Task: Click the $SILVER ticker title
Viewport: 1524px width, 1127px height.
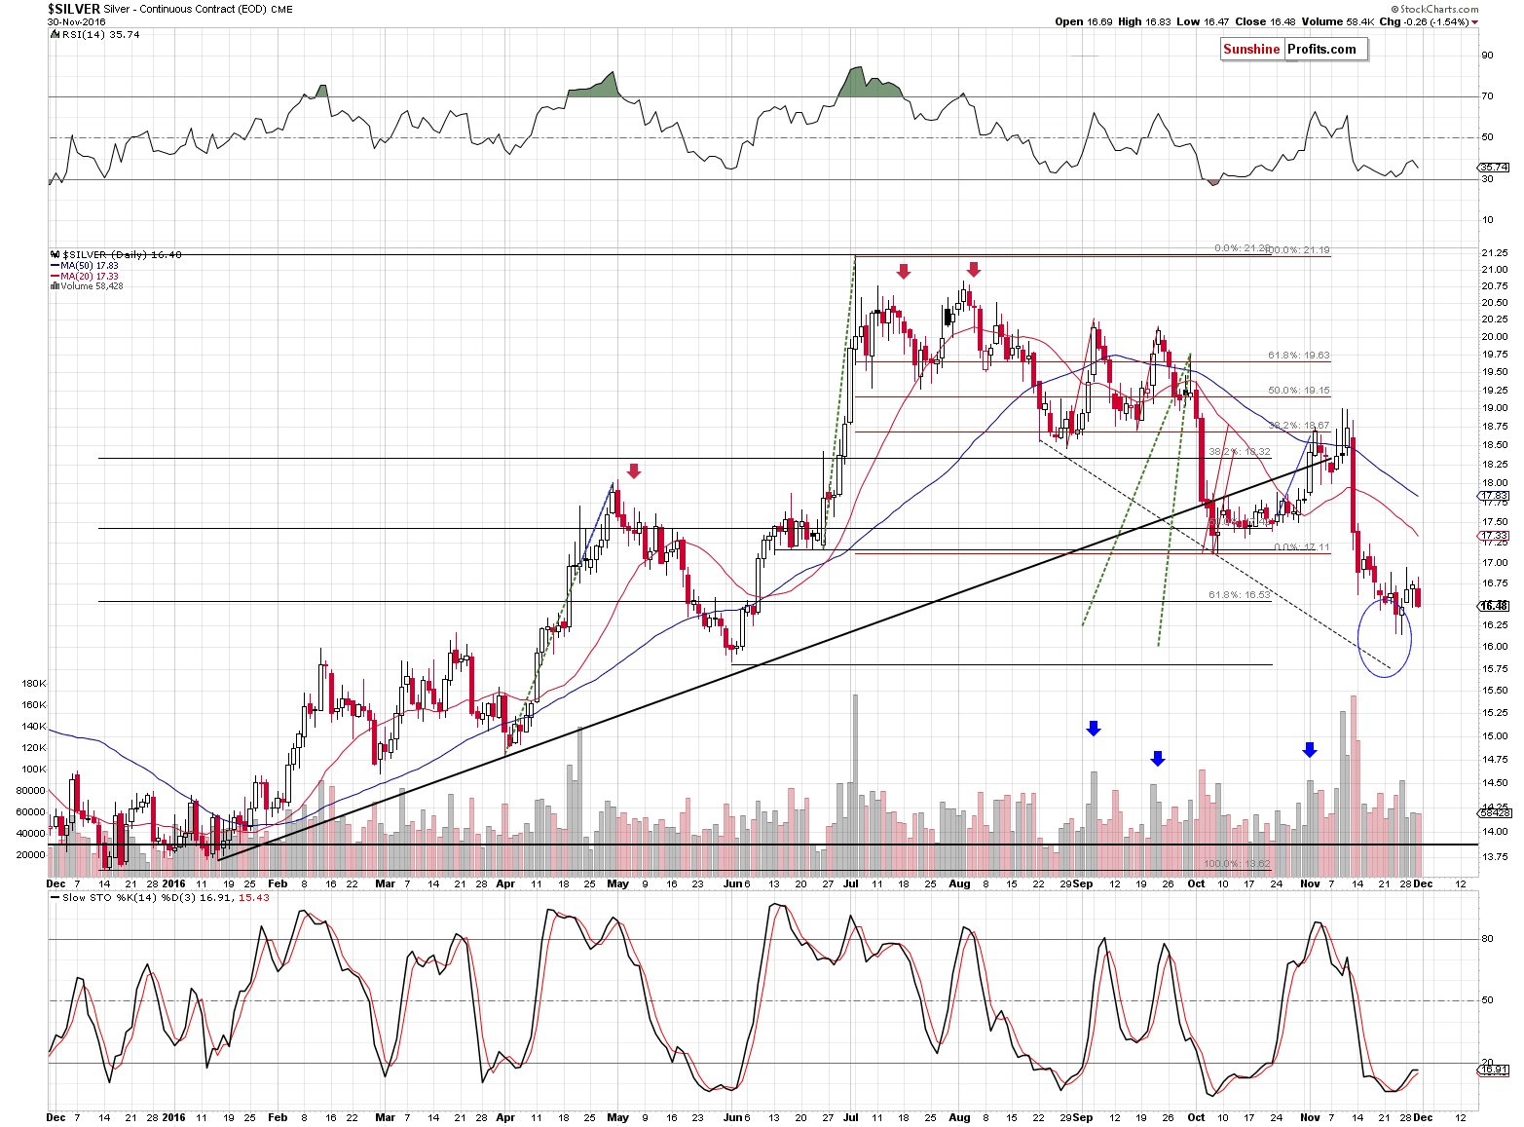Action: [x=74, y=9]
